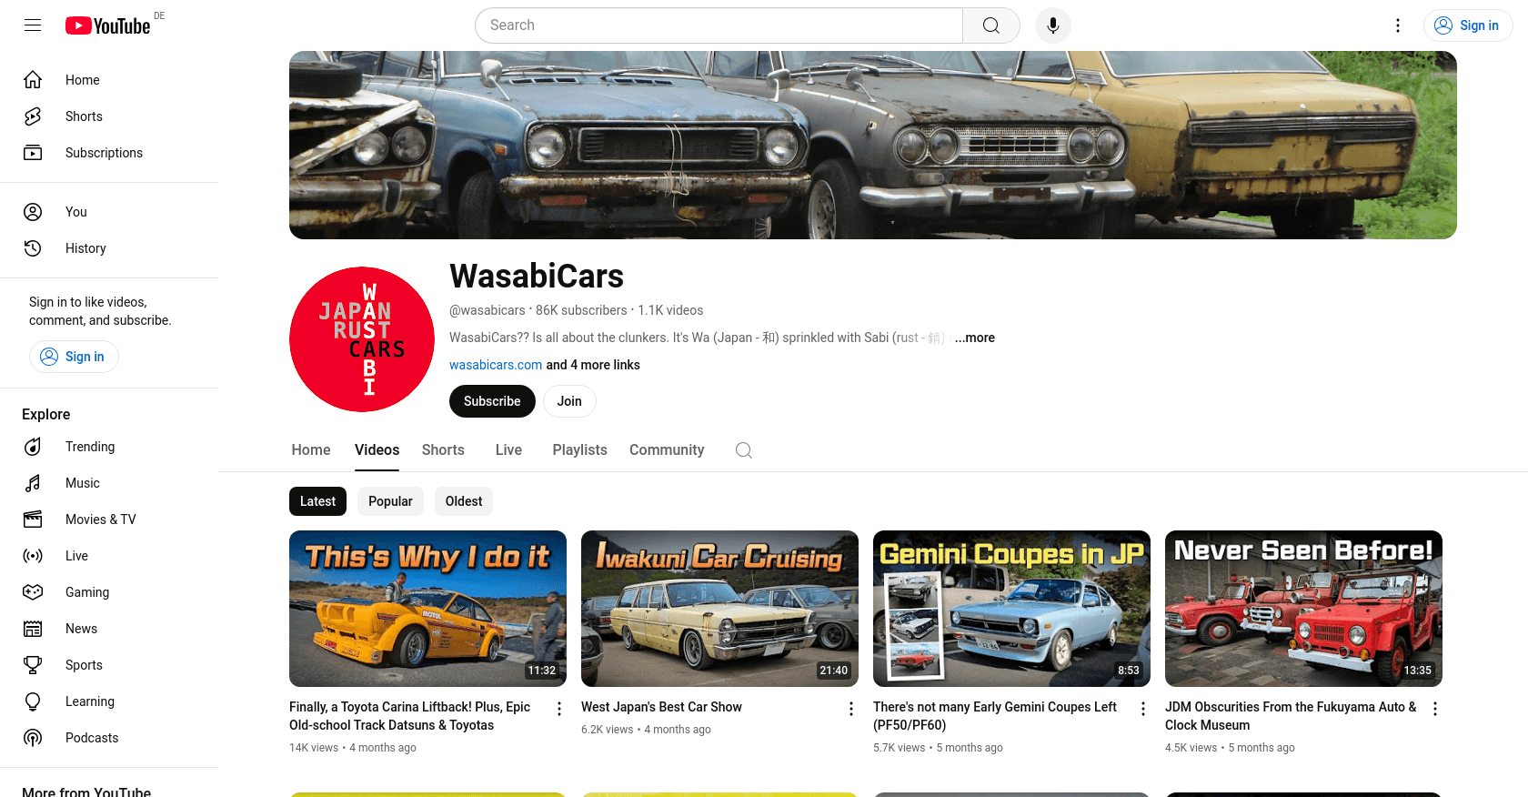Switch to the Playlists tab
Screen dimensions: 1528x797
point(579,450)
